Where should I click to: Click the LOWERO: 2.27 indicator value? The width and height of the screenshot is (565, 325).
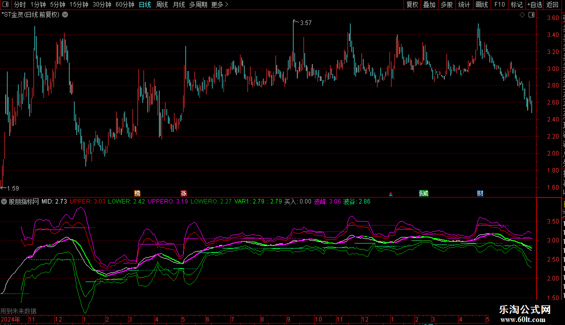pos(211,202)
